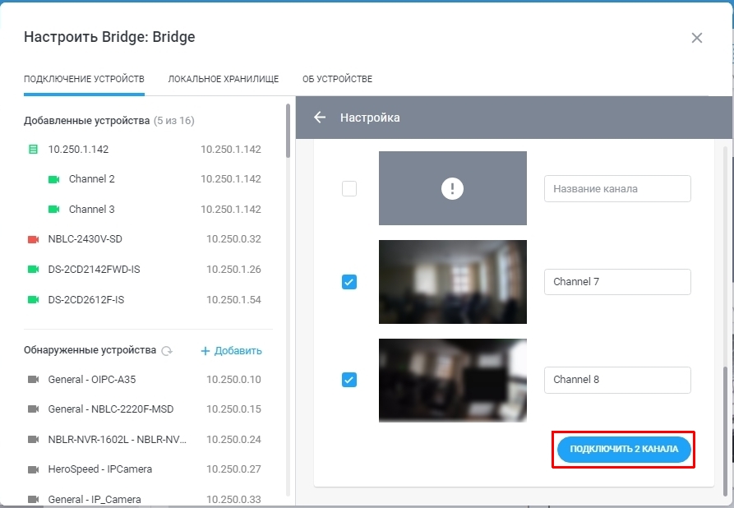Click the IP address 10.250.1.54
This screenshot has width=734, height=508.
(233, 300)
